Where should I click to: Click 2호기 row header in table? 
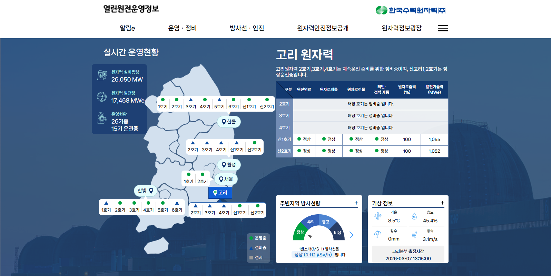pyautogui.click(x=285, y=104)
